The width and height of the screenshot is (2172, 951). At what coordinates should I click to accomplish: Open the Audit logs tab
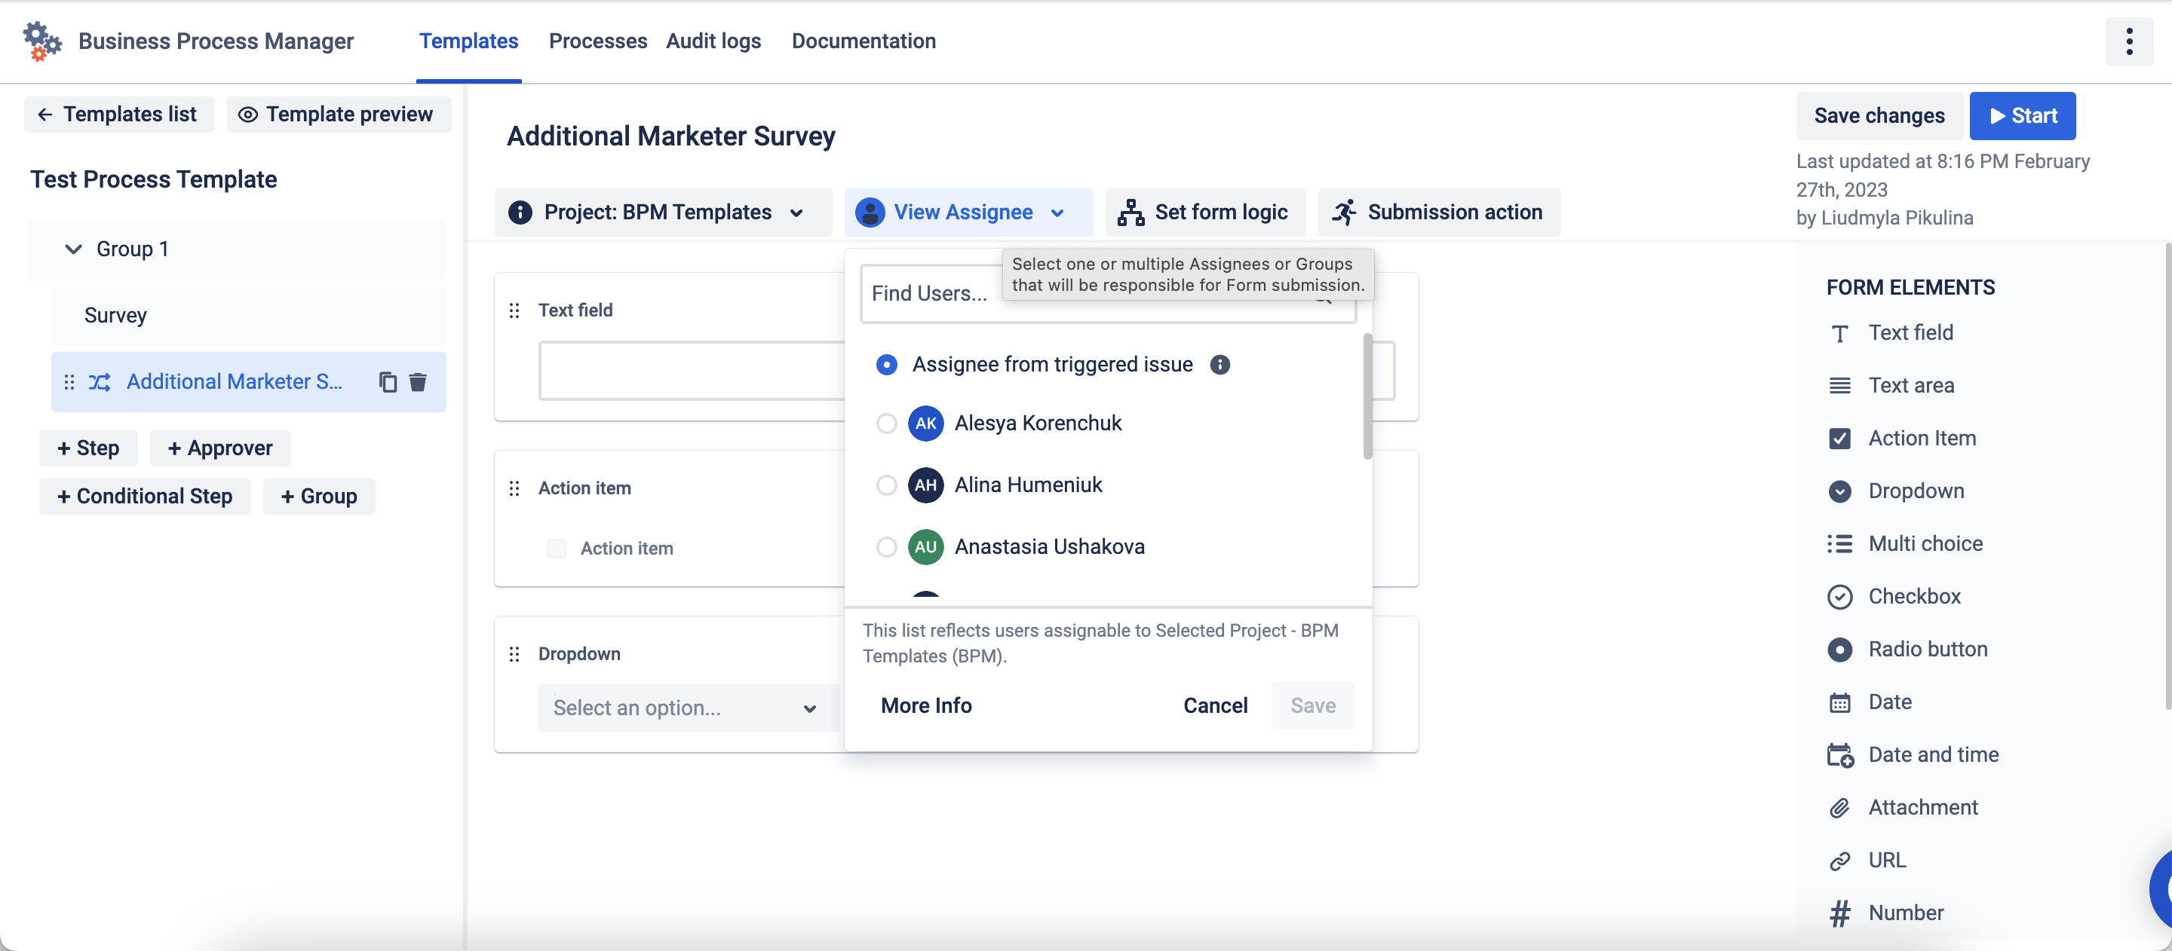point(713,41)
